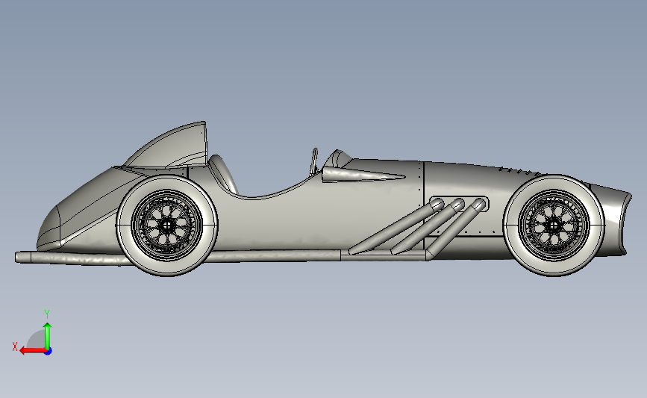Viewport: 647px width, 398px height.
Task: Click the blue Z axis dot at the triad origin
Action: tap(49, 352)
